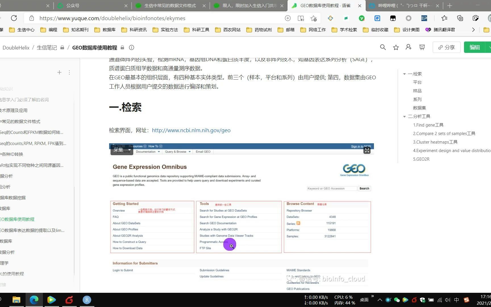
Task: Star this Yuque document
Action: pyautogui.click(x=396, y=47)
